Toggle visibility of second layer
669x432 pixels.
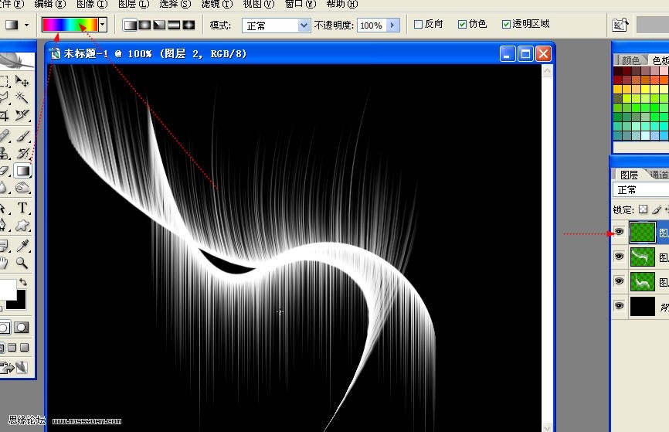click(619, 256)
